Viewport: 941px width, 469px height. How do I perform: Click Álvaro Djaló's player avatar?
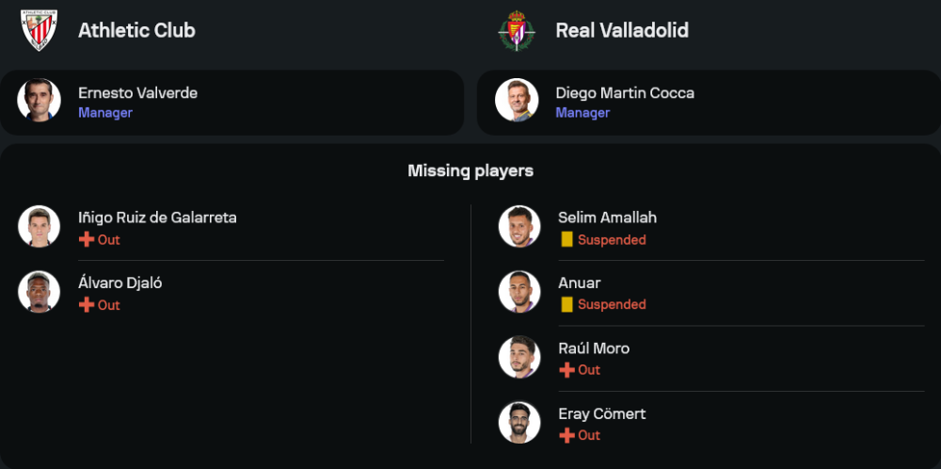point(39,292)
